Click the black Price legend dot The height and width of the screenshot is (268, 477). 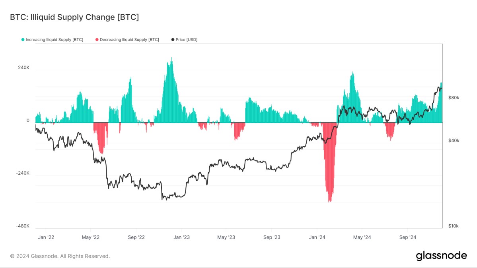[173, 40]
